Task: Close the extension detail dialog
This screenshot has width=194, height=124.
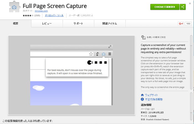Action: (x=190, y=3)
